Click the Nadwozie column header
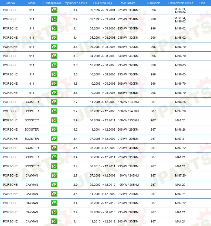Image resolution: width=211 pixels, height=226 pixels. pyautogui.click(x=154, y=3)
